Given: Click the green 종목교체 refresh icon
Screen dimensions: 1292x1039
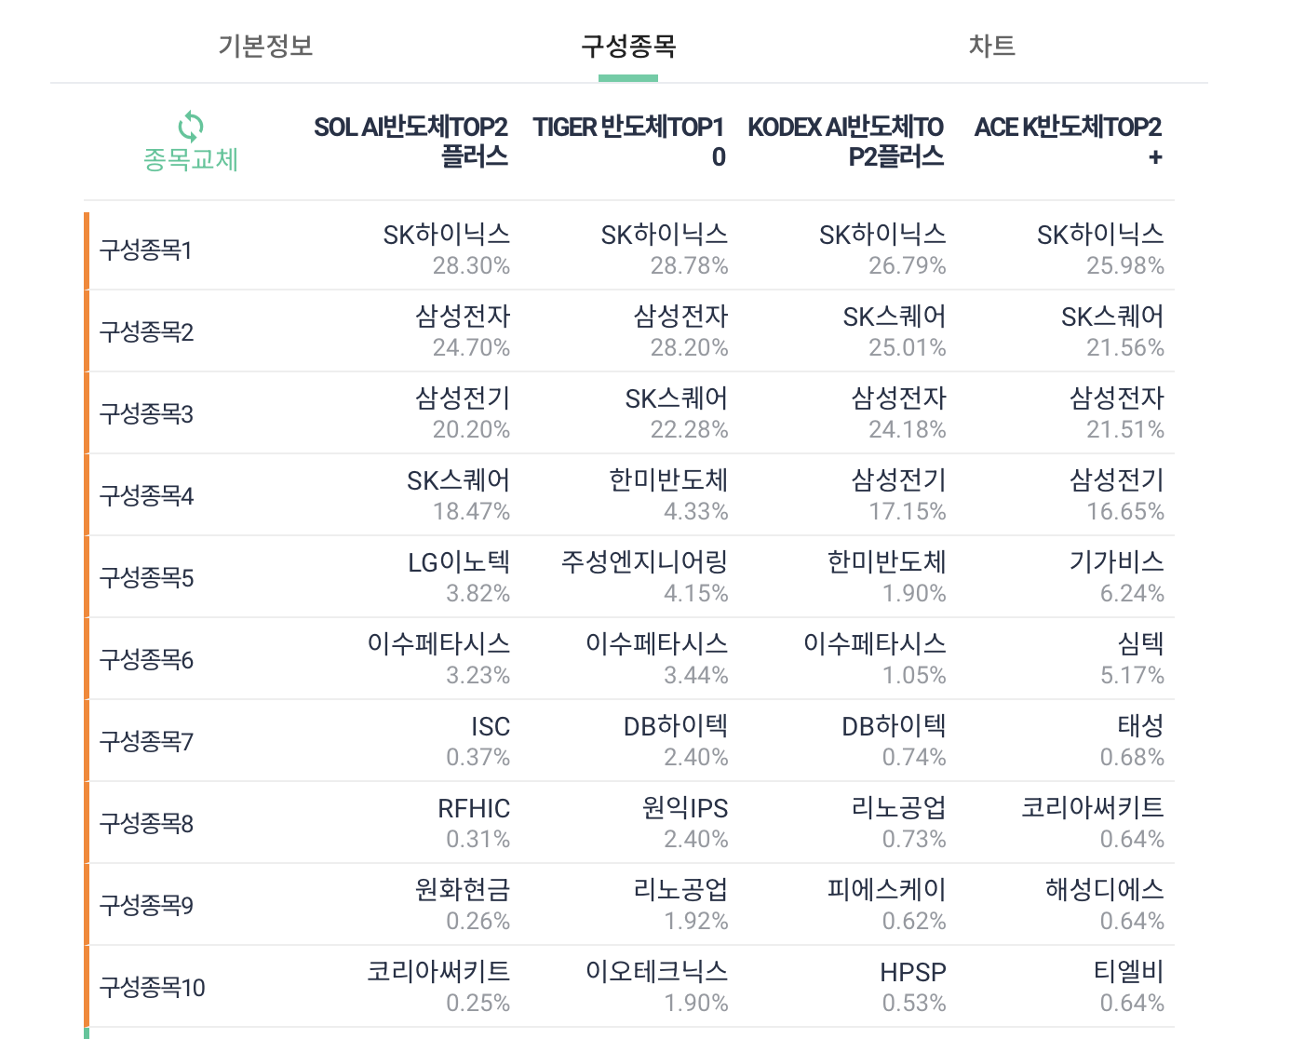Looking at the screenshot, I should tap(191, 126).
